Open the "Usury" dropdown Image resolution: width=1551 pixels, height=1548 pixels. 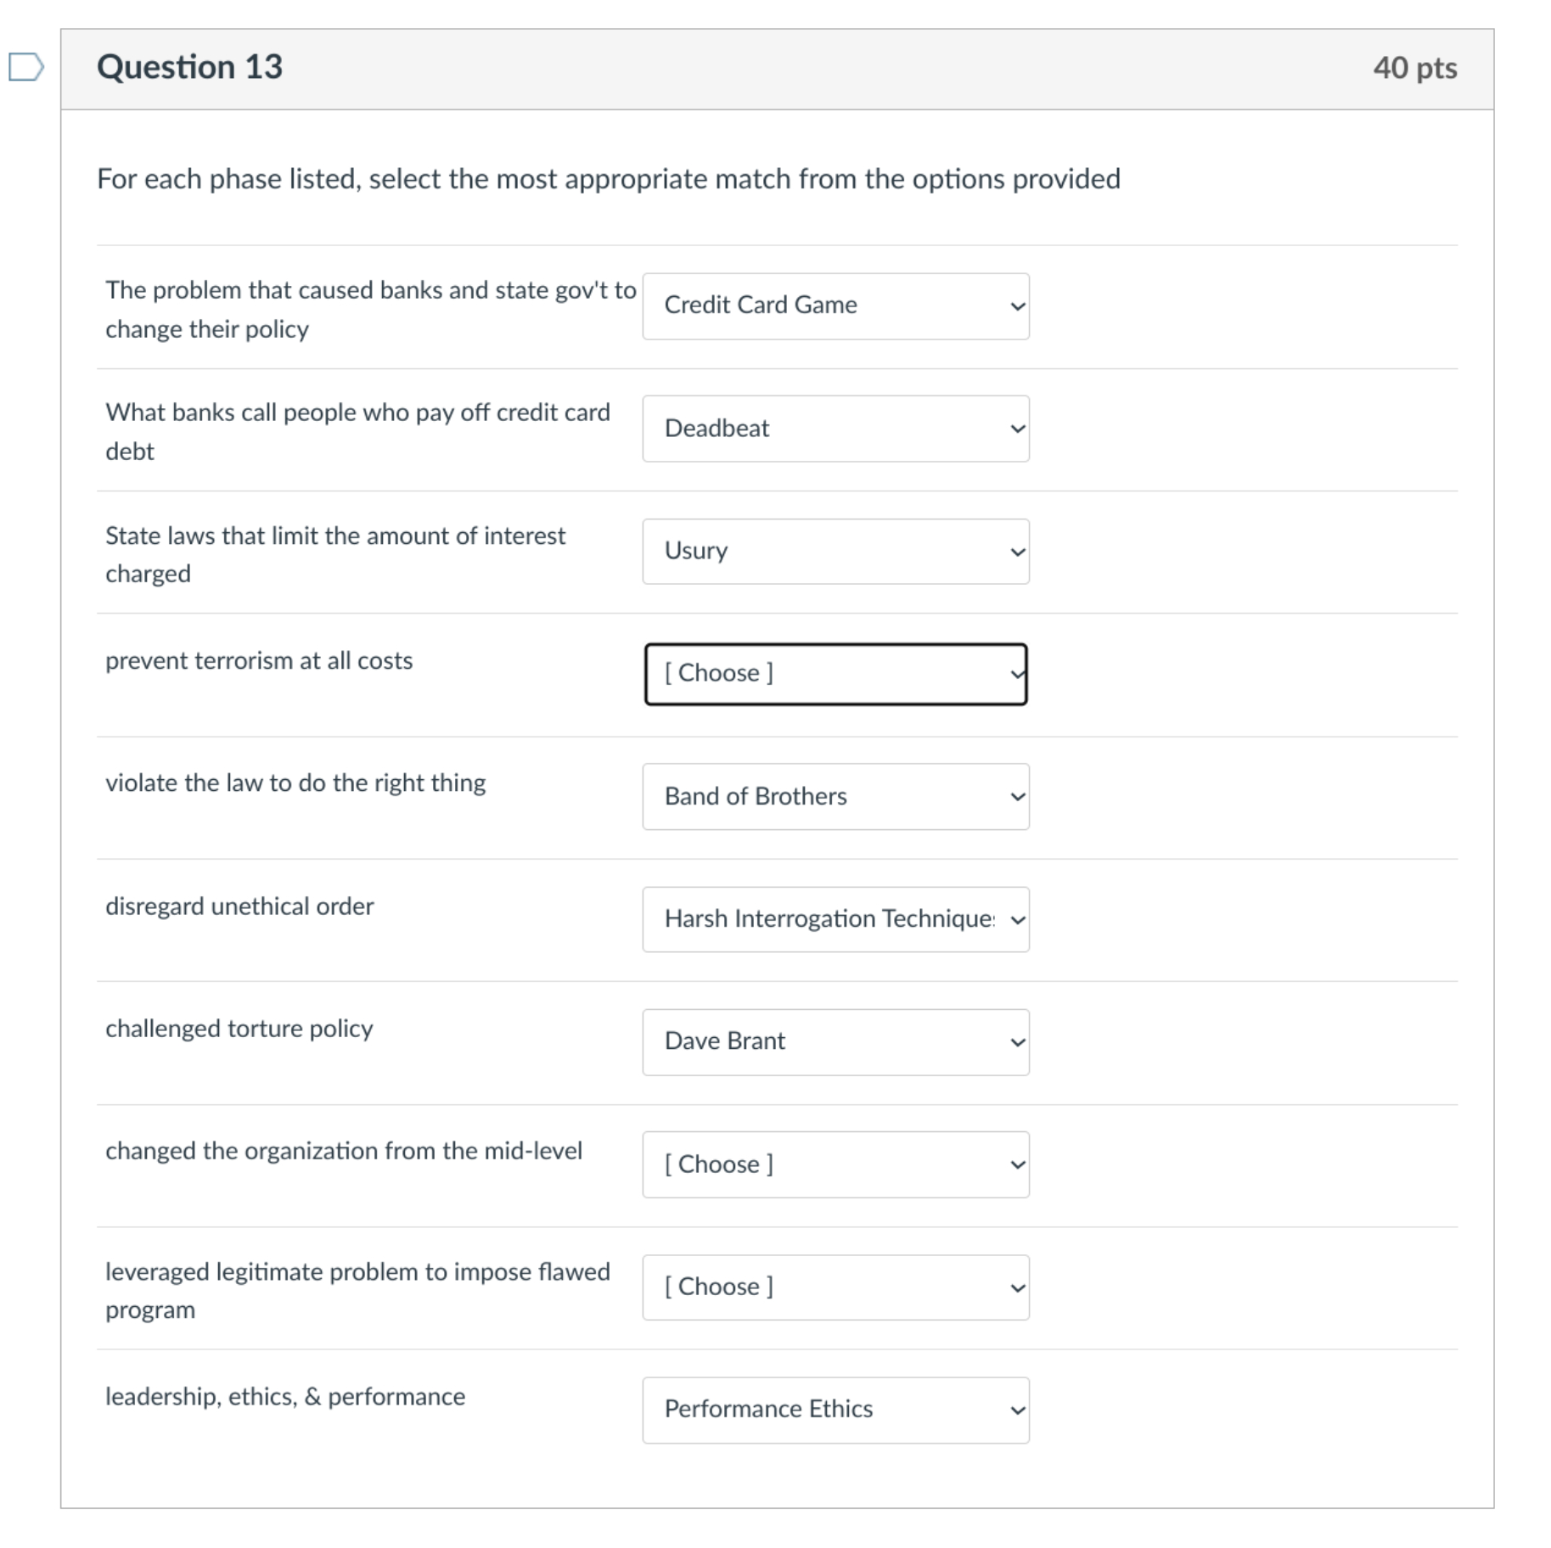tap(834, 551)
